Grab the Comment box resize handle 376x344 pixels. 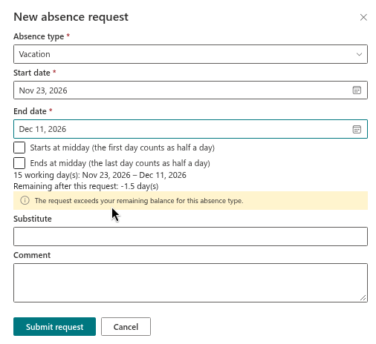tap(363, 298)
